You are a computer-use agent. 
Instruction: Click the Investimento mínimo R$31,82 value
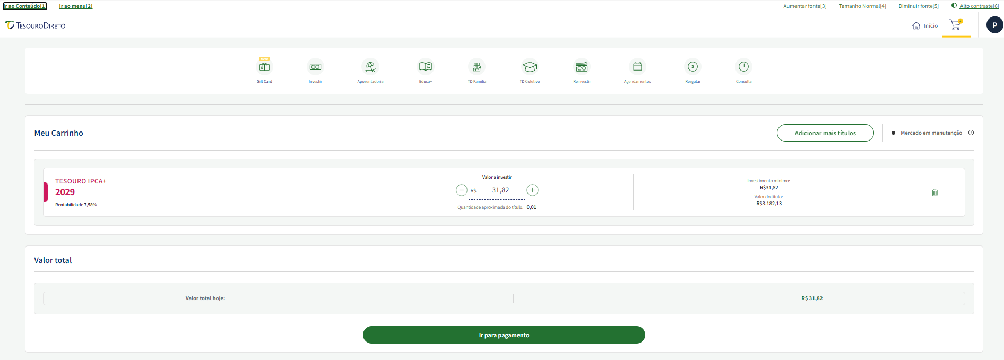pos(769,188)
